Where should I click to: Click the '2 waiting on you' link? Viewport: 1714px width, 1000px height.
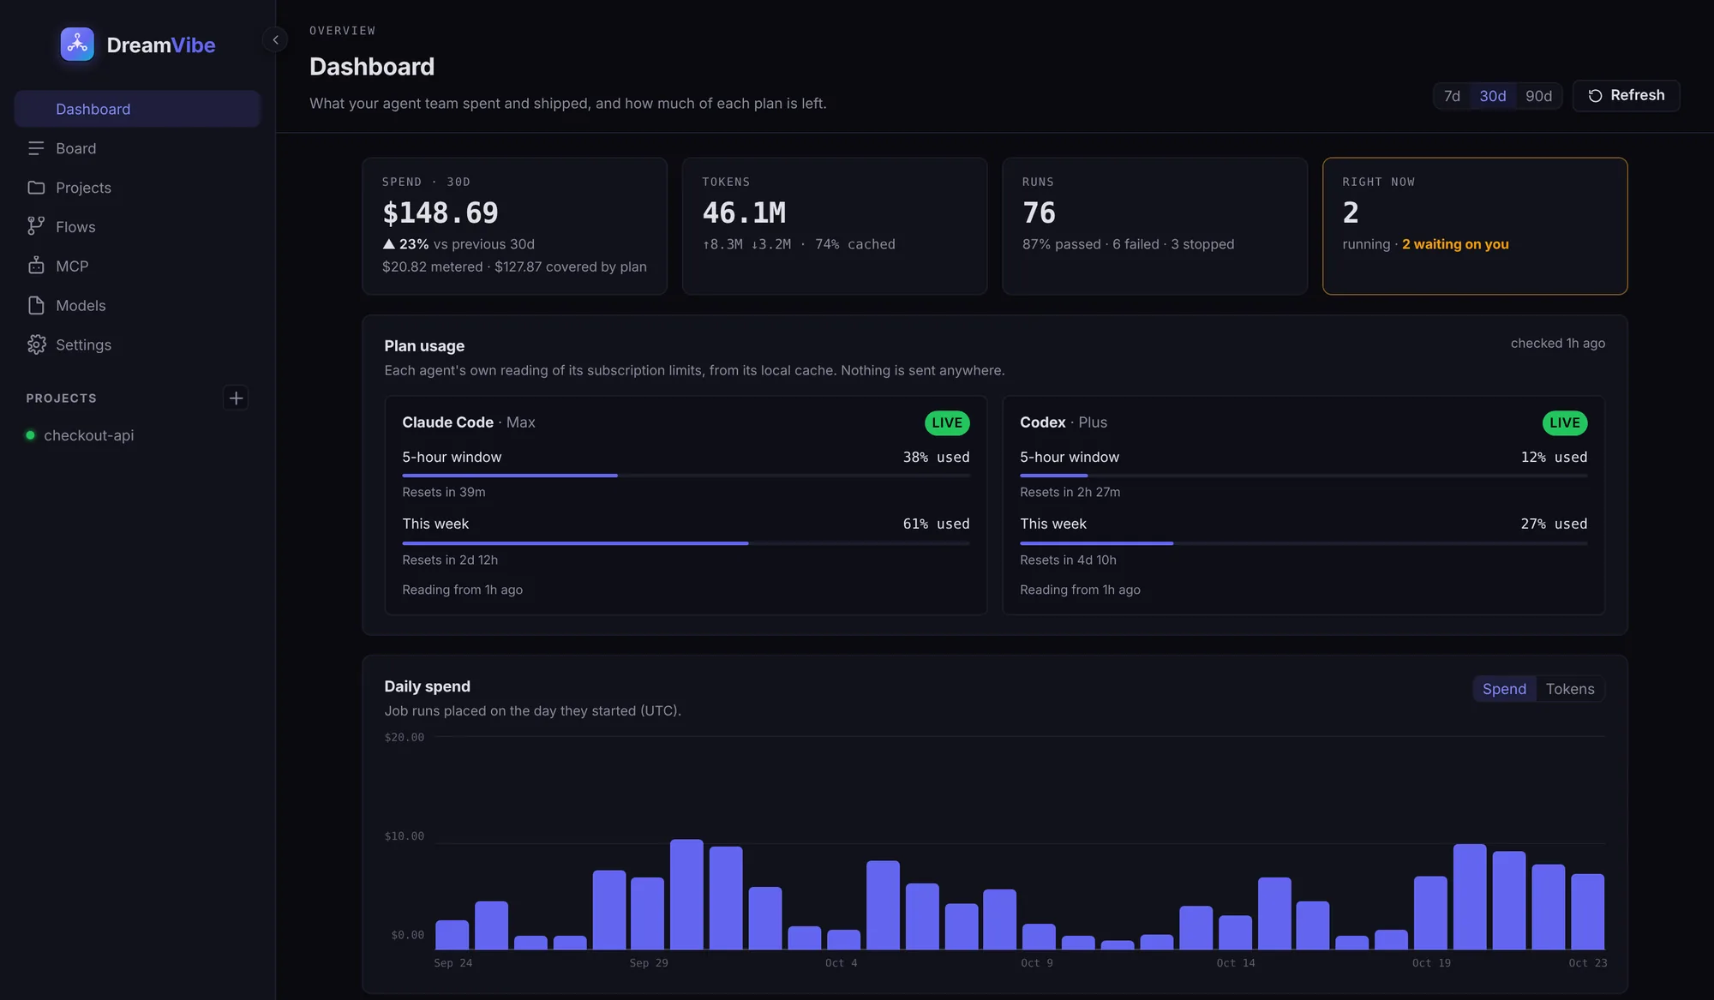pos(1455,244)
